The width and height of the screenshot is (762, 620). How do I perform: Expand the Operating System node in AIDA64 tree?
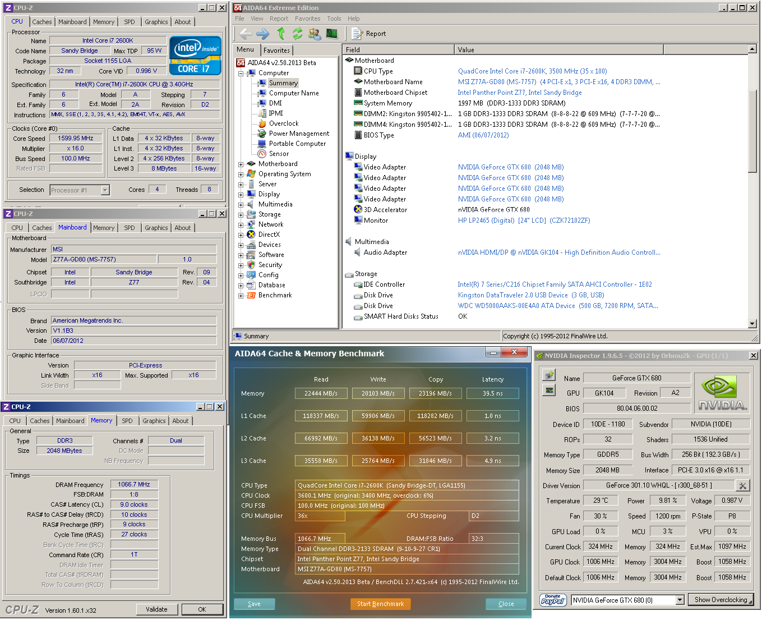click(x=241, y=174)
